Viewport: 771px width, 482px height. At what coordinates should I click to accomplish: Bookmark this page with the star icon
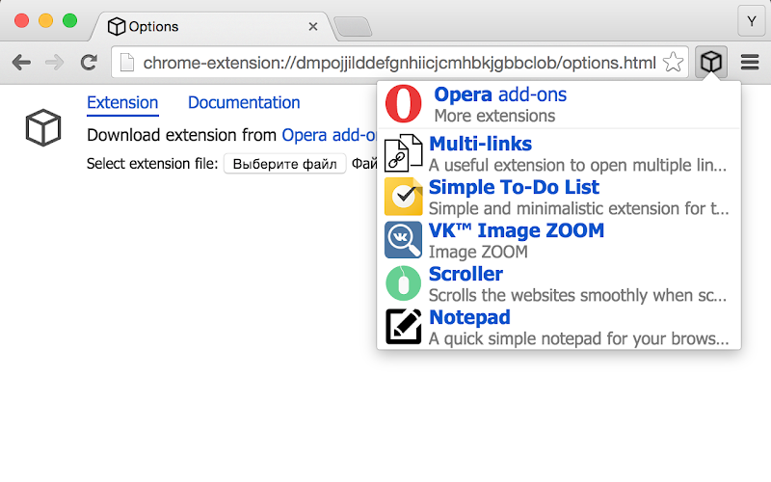coord(673,63)
